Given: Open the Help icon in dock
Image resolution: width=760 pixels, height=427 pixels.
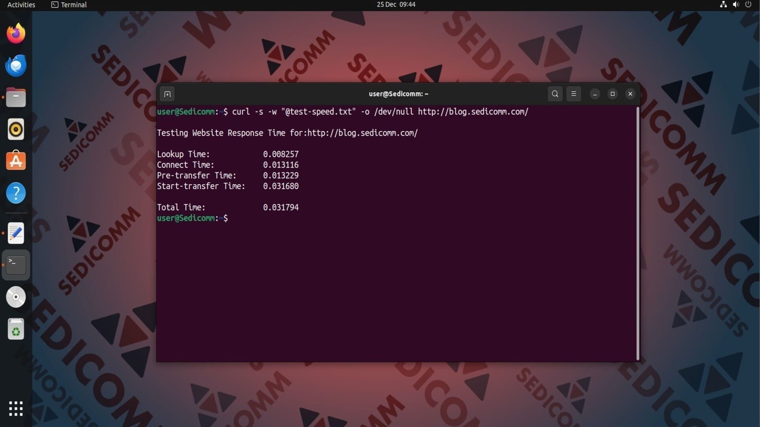Looking at the screenshot, I should (x=16, y=193).
